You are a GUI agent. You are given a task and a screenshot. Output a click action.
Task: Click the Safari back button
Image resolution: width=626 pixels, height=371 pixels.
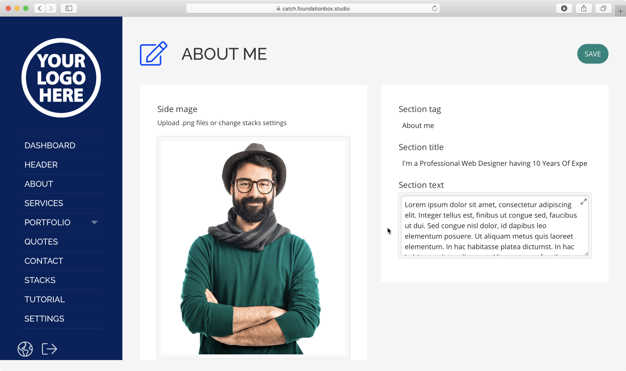click(x=39, y=8)
